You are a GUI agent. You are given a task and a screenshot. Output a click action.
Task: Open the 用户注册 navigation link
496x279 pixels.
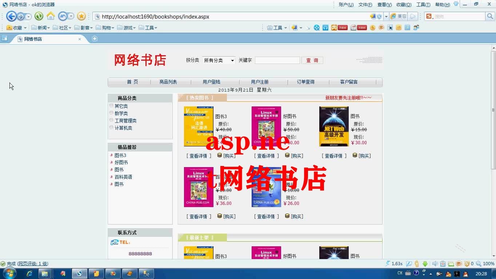[259, 81]
